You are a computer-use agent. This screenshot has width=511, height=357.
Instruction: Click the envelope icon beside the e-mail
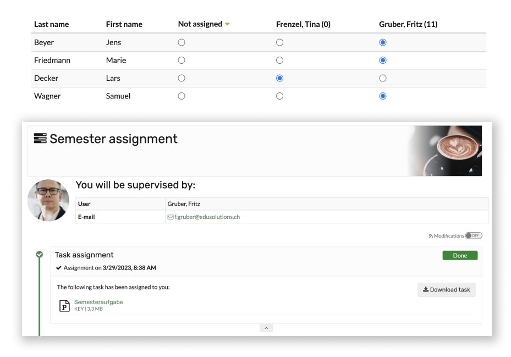pyautogui.click(x=171, y=217)
